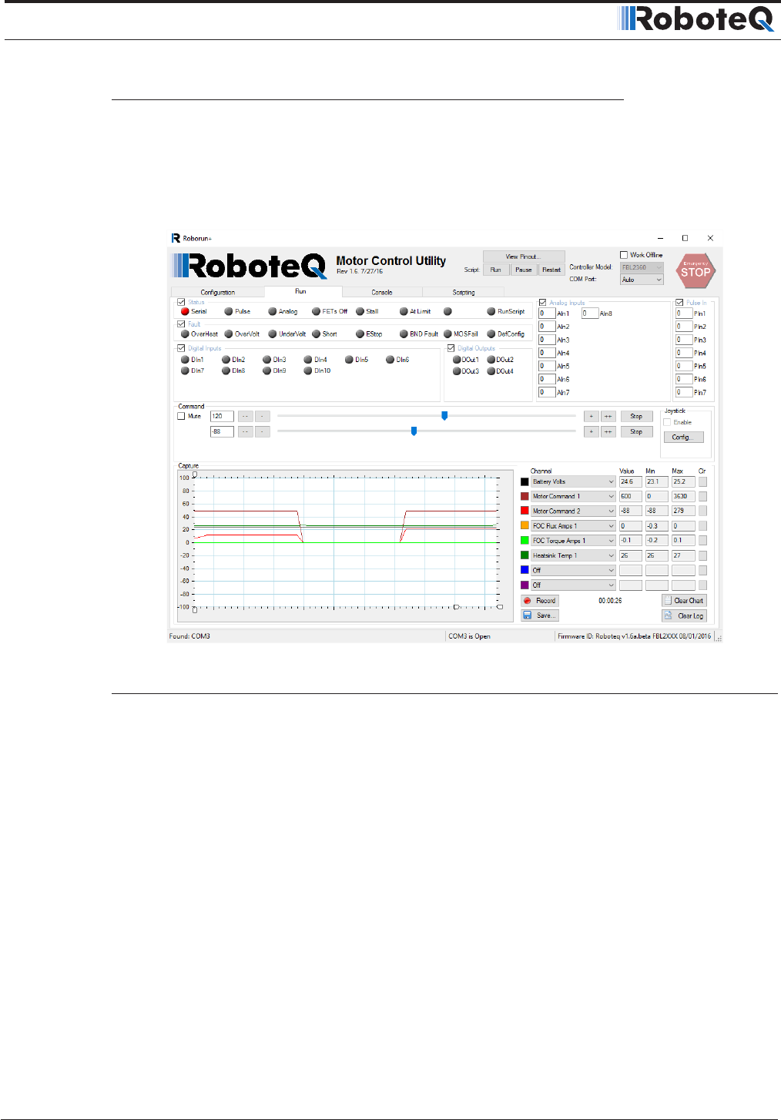Click the orange FOC Flux Amps swatch
781x1120 pixels.
[525, 525]
